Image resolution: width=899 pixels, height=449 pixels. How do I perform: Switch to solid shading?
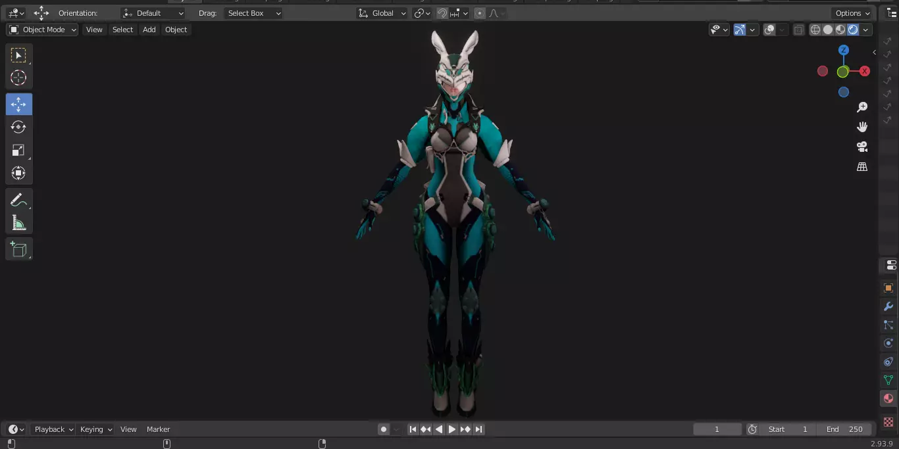click(x=828, y=30)
